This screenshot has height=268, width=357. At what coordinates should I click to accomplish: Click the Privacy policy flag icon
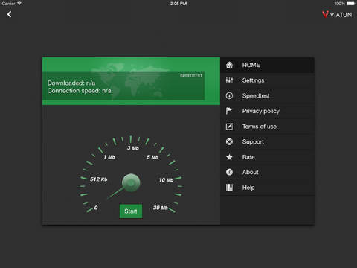[229, 111]
